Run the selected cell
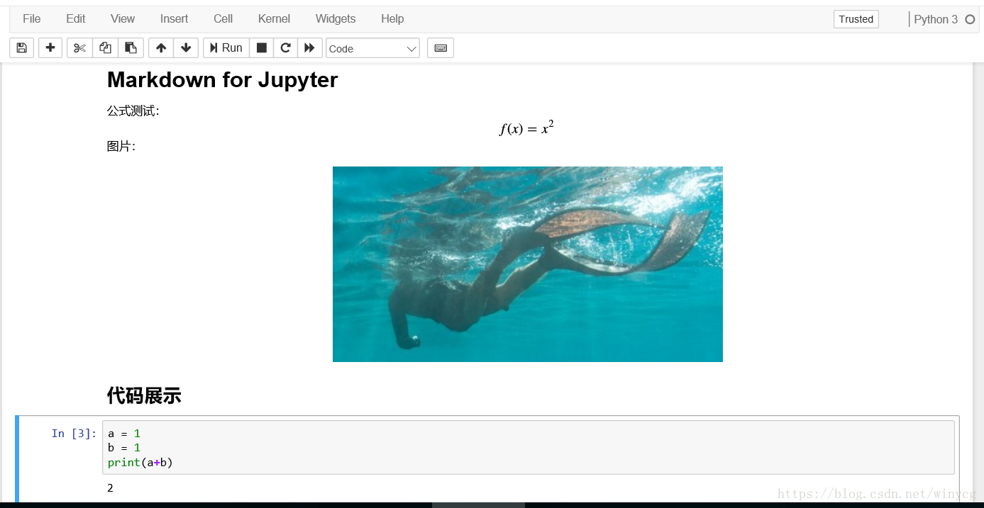The height and width of the screenshot is (508, 984). point(226,48)
